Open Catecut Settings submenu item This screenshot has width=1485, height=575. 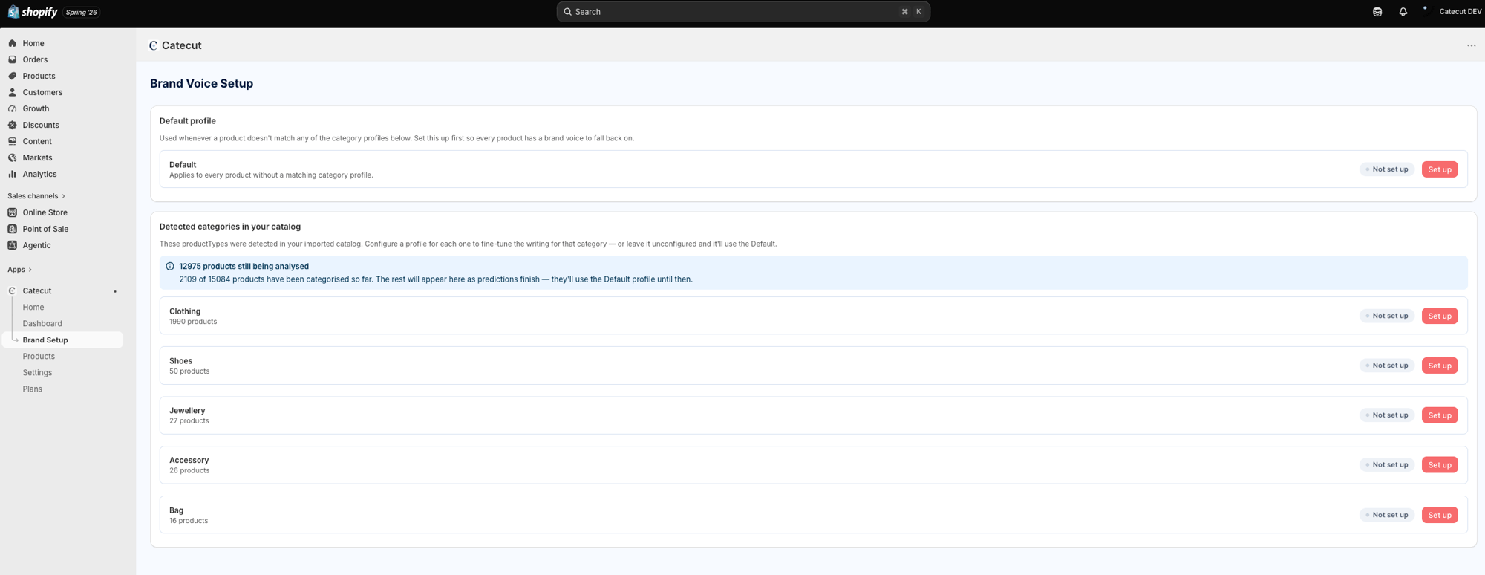(x=37, y=372)
